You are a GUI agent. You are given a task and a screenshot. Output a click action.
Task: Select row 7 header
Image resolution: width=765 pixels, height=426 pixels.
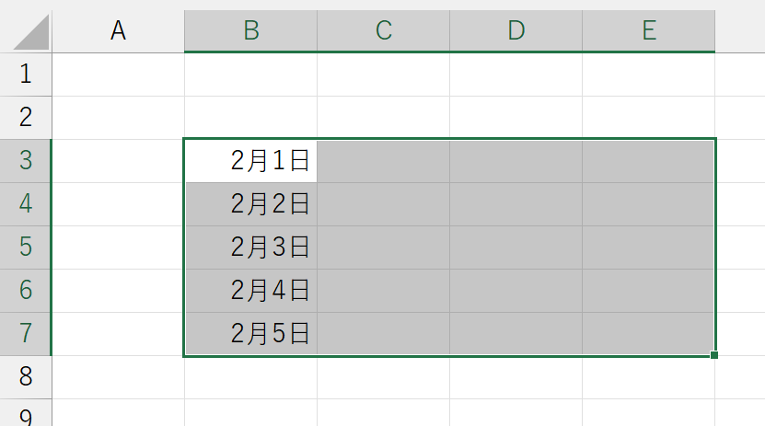(26, 333)
